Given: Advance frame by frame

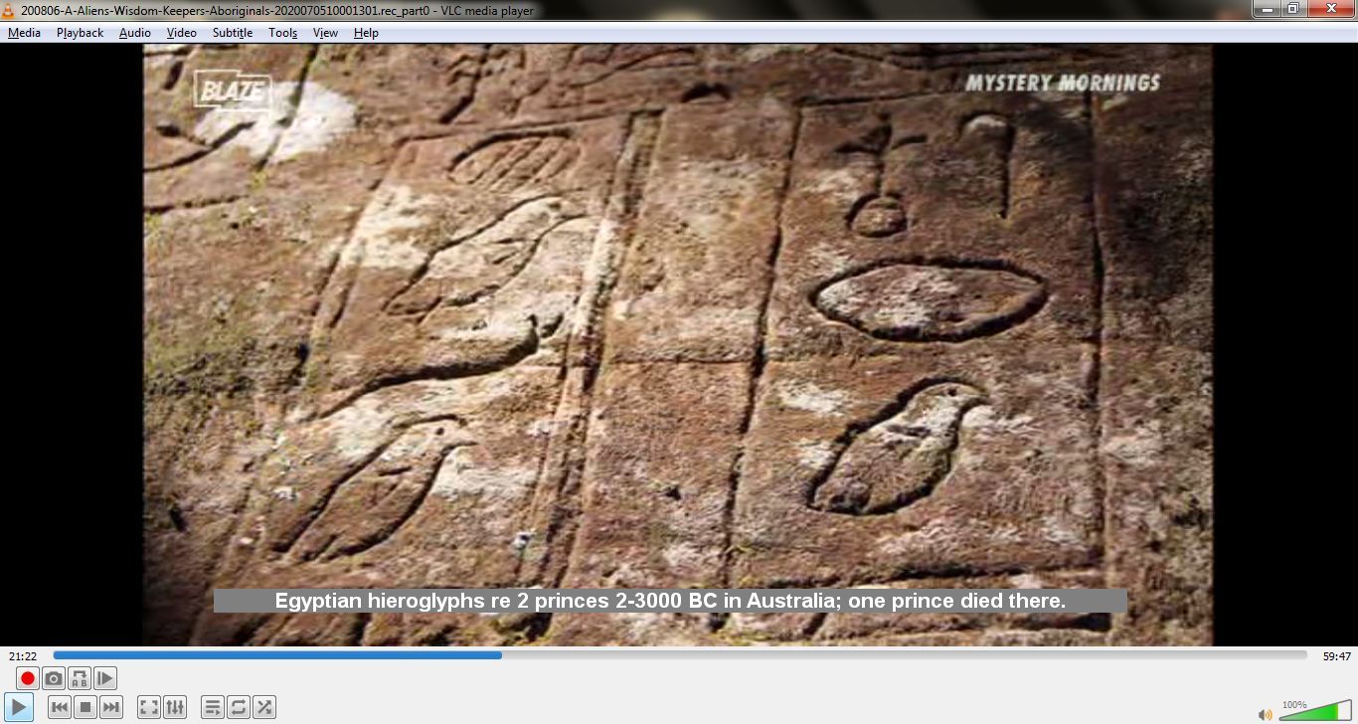Looking at the screenshot, I should coord(105,678).
